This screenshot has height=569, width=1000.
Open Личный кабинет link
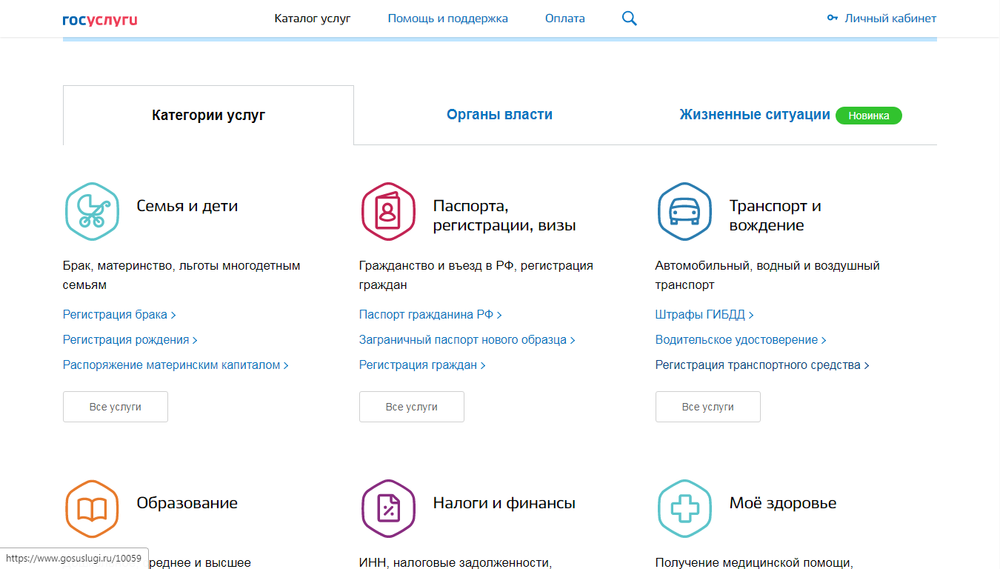(x=890, y=19)
